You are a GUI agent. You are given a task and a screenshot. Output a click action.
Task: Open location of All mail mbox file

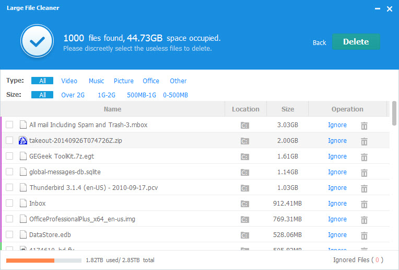click(245, 125)
